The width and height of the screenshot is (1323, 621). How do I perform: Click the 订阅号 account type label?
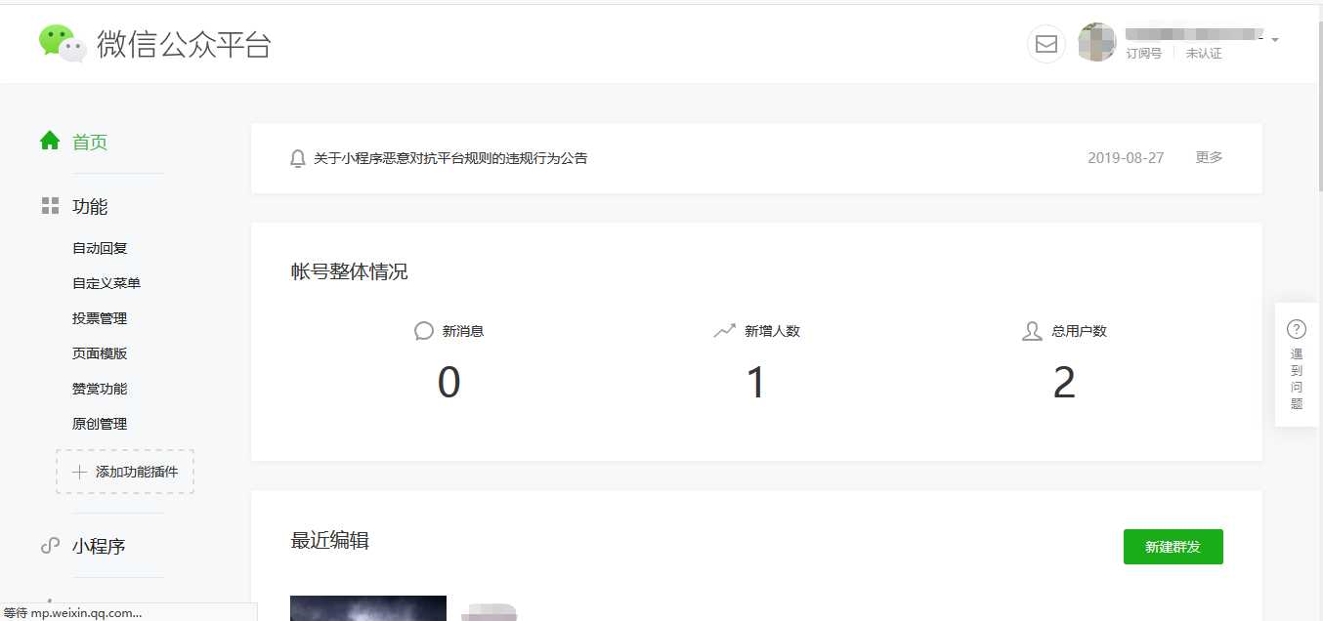[x=1143, y=54]
